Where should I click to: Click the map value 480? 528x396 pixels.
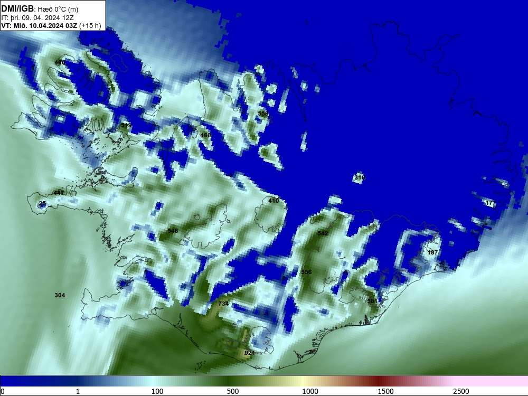coord(60,62)
